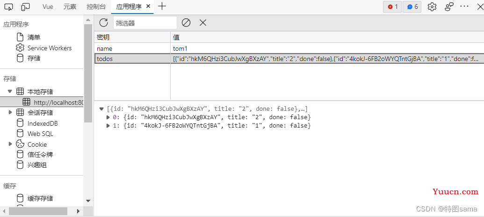Collapse the parsed array preview arrow
Image resolution: width=484 pixels, height=217 pixels.
(x=101, y=109)
